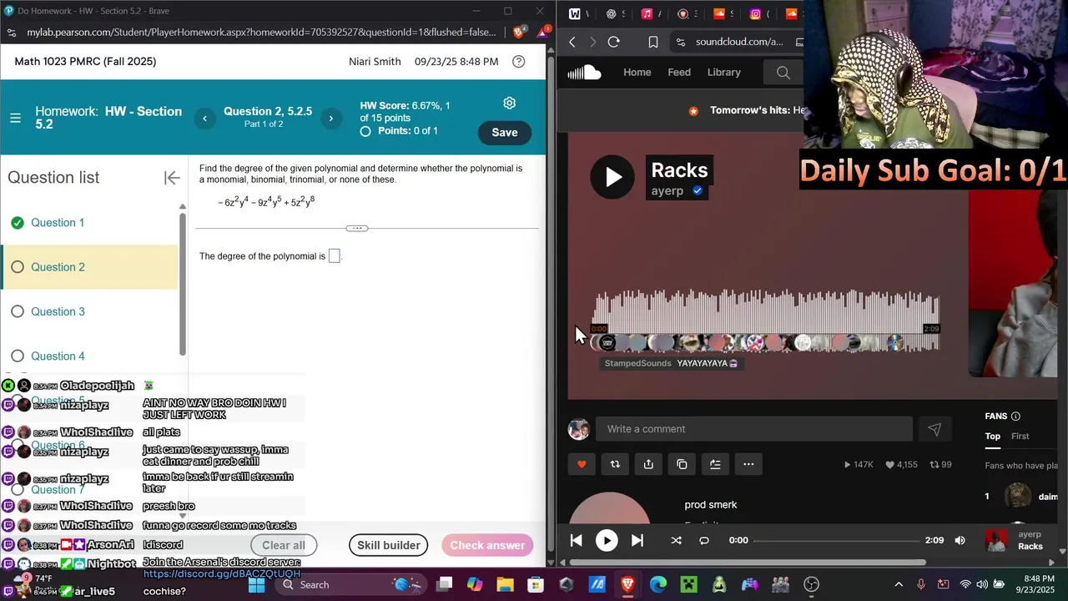
Task: Switch fans list to Top
Action: coord(992,436)
